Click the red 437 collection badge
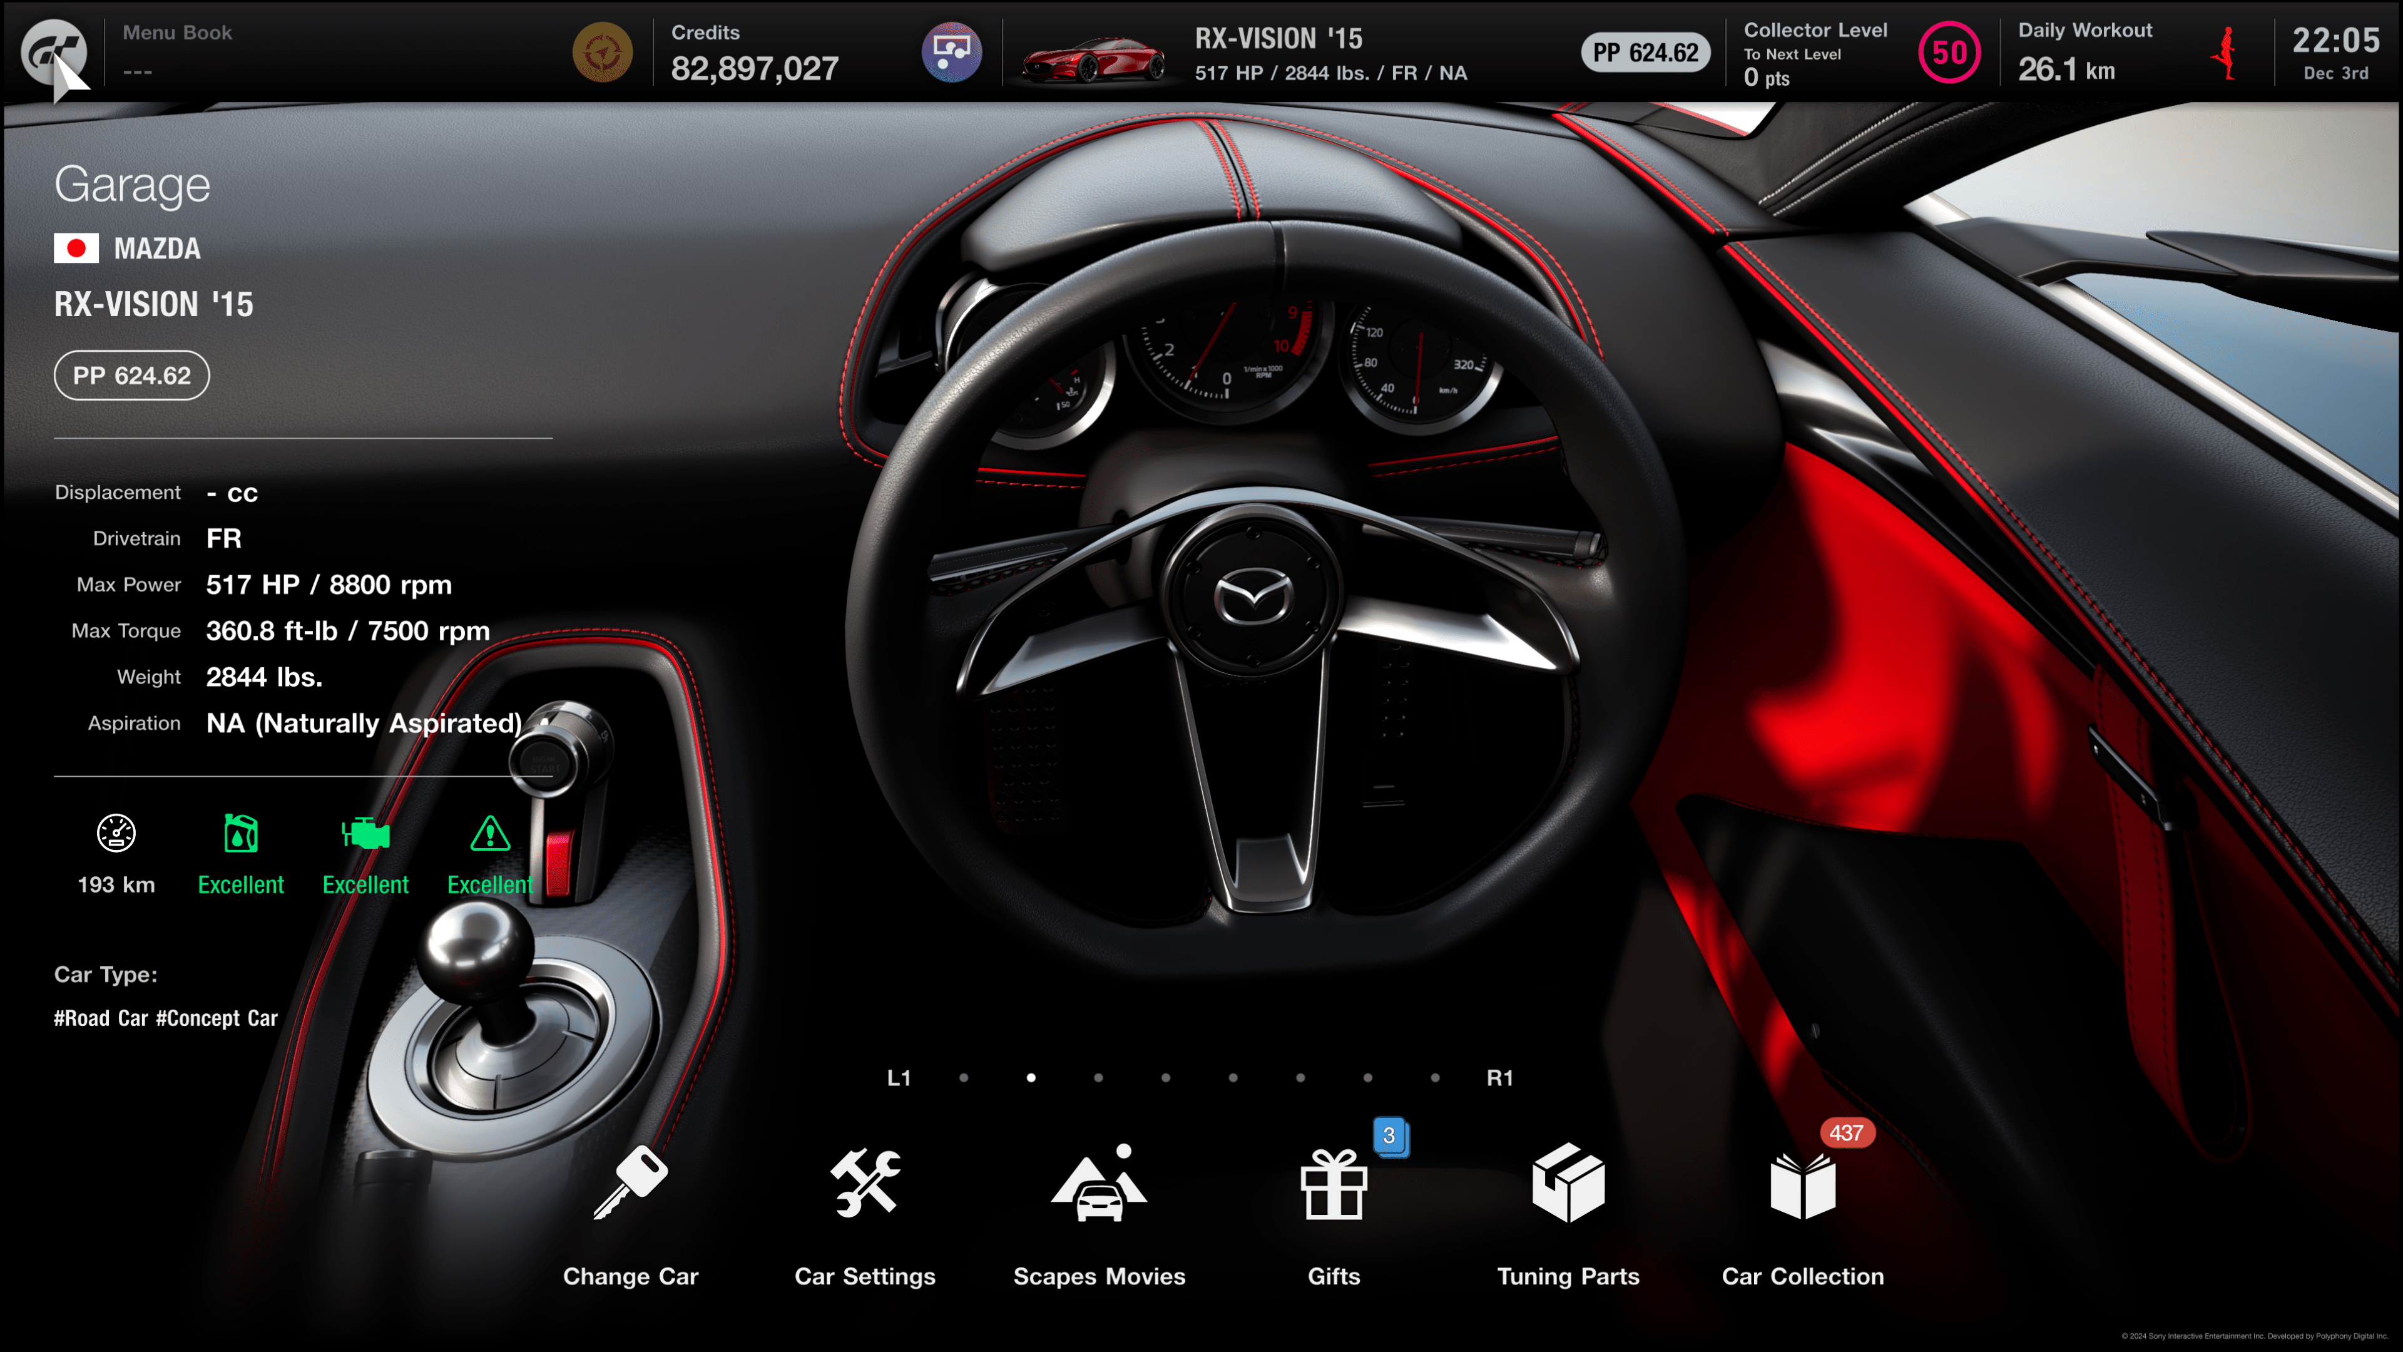2403x1352 pixels. [x=1846, y=1133]
